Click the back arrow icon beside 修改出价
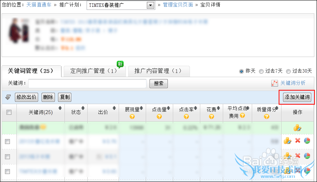317x182 pixels. pos(8,97)
